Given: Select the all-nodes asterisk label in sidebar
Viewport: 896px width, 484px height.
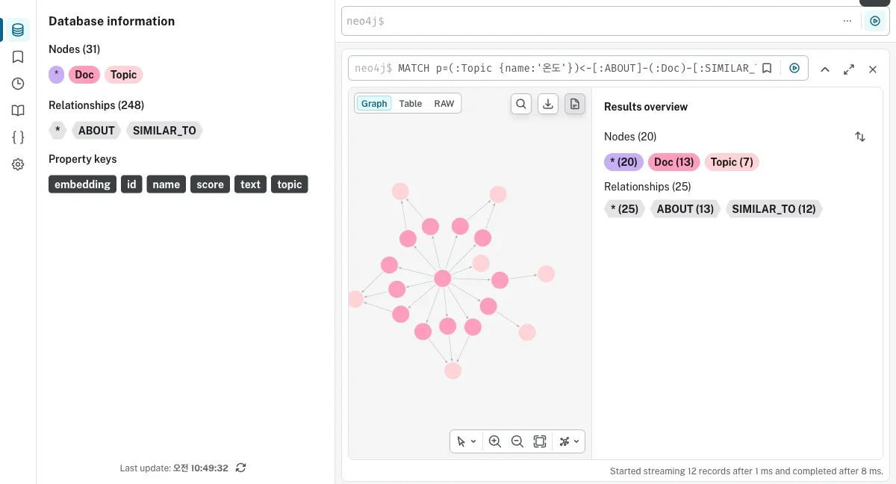Looking at the screenshot, I should click(x=57, y=75).
